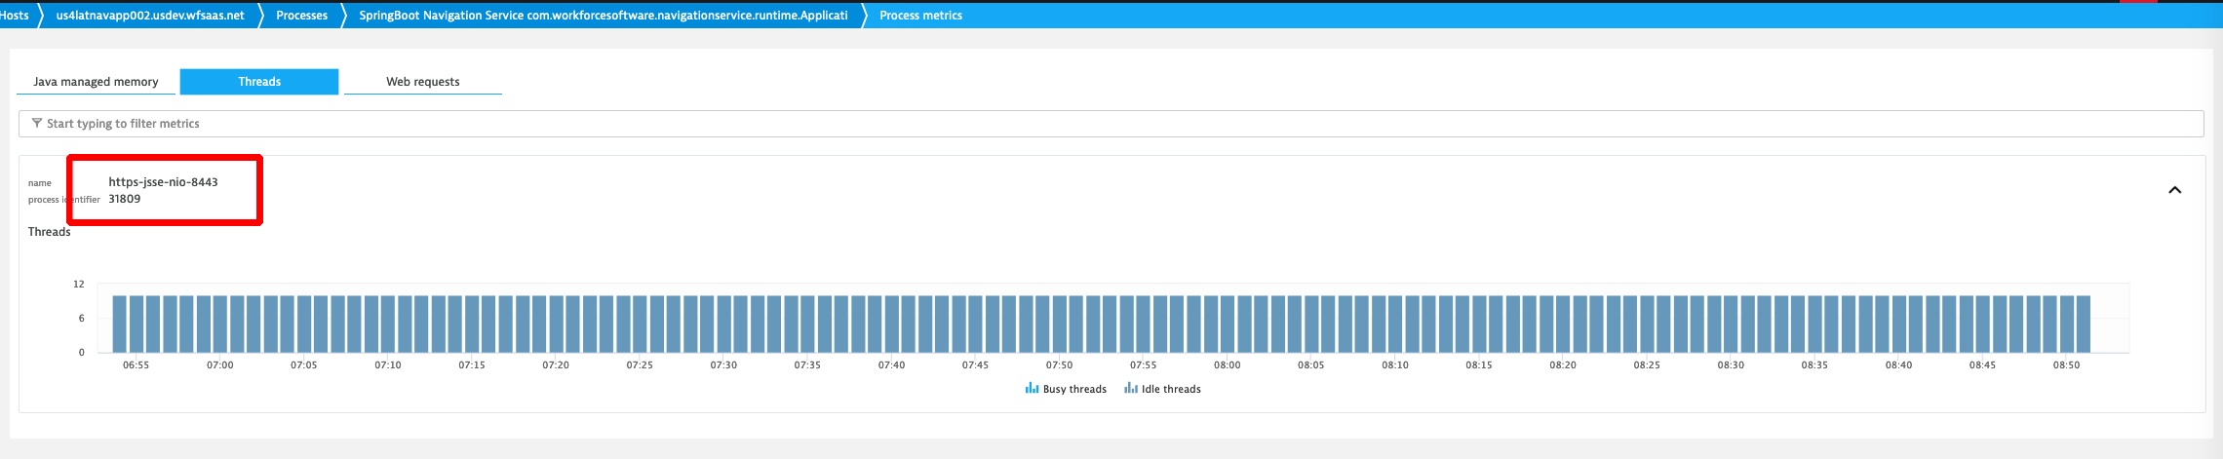
Task: Click the thread bar above 07:00
Action: pos(220,324)
